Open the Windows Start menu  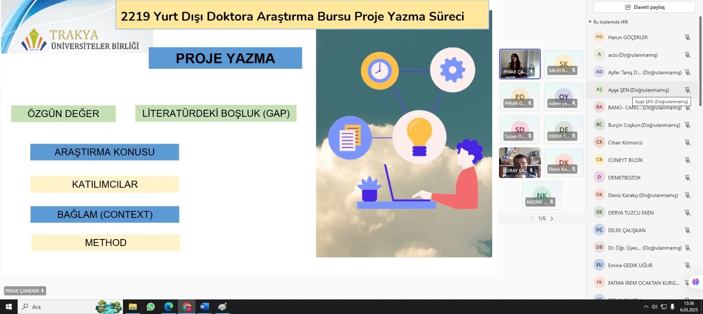pos(8,307)
